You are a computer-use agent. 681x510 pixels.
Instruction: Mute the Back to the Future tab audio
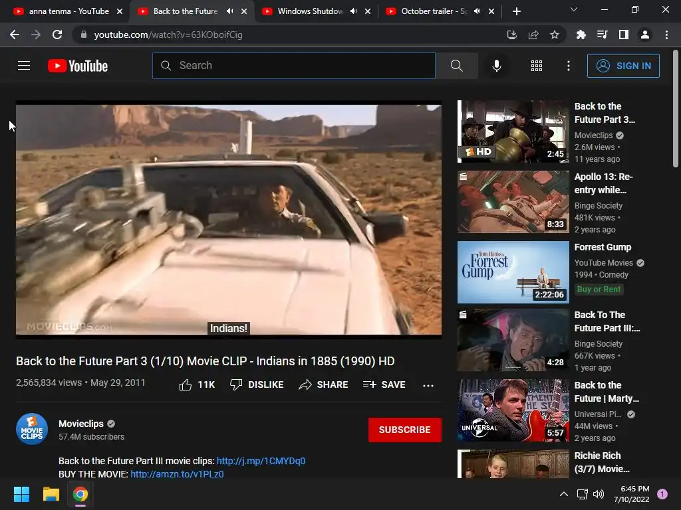[229, 11]
